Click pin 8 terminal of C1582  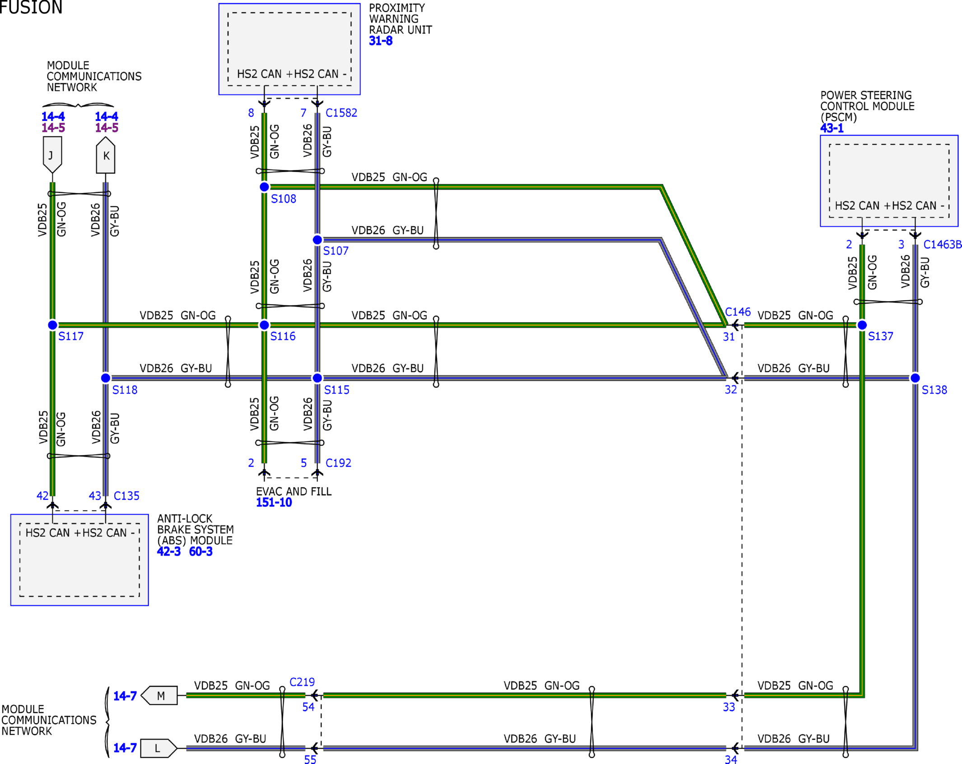(x=264, y=103)
